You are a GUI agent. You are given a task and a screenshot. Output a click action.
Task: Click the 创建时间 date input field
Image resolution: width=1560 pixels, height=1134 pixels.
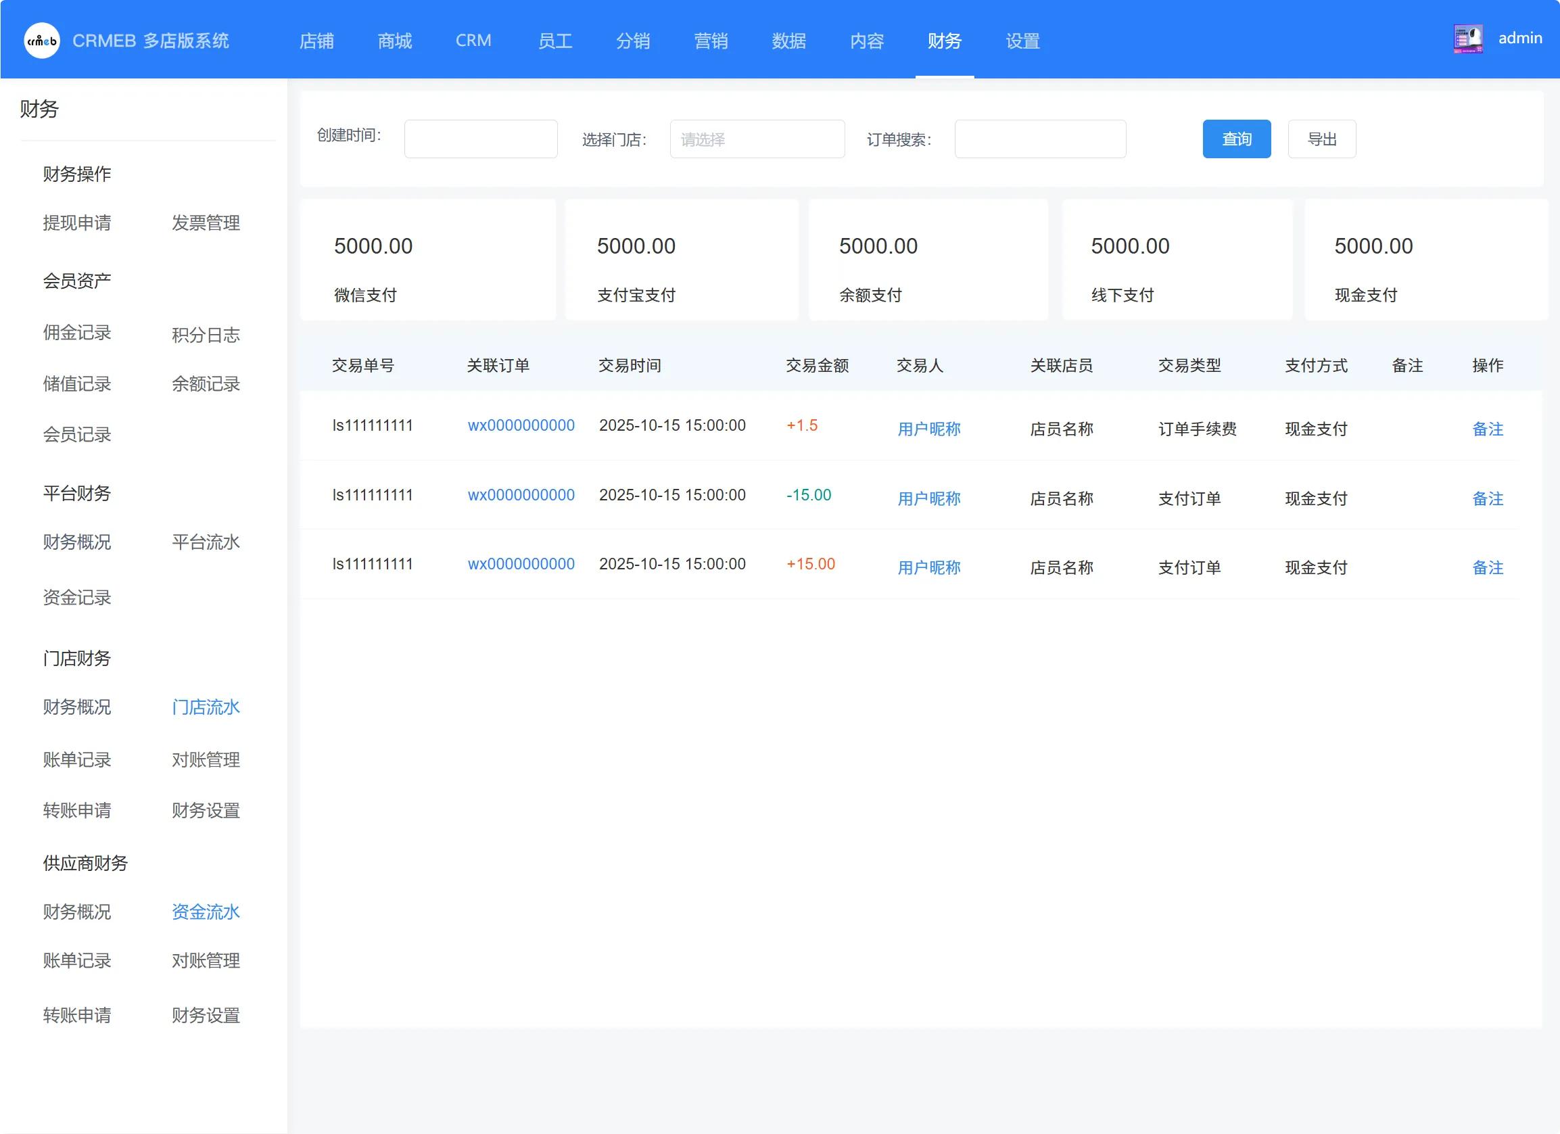click(480, 139)
